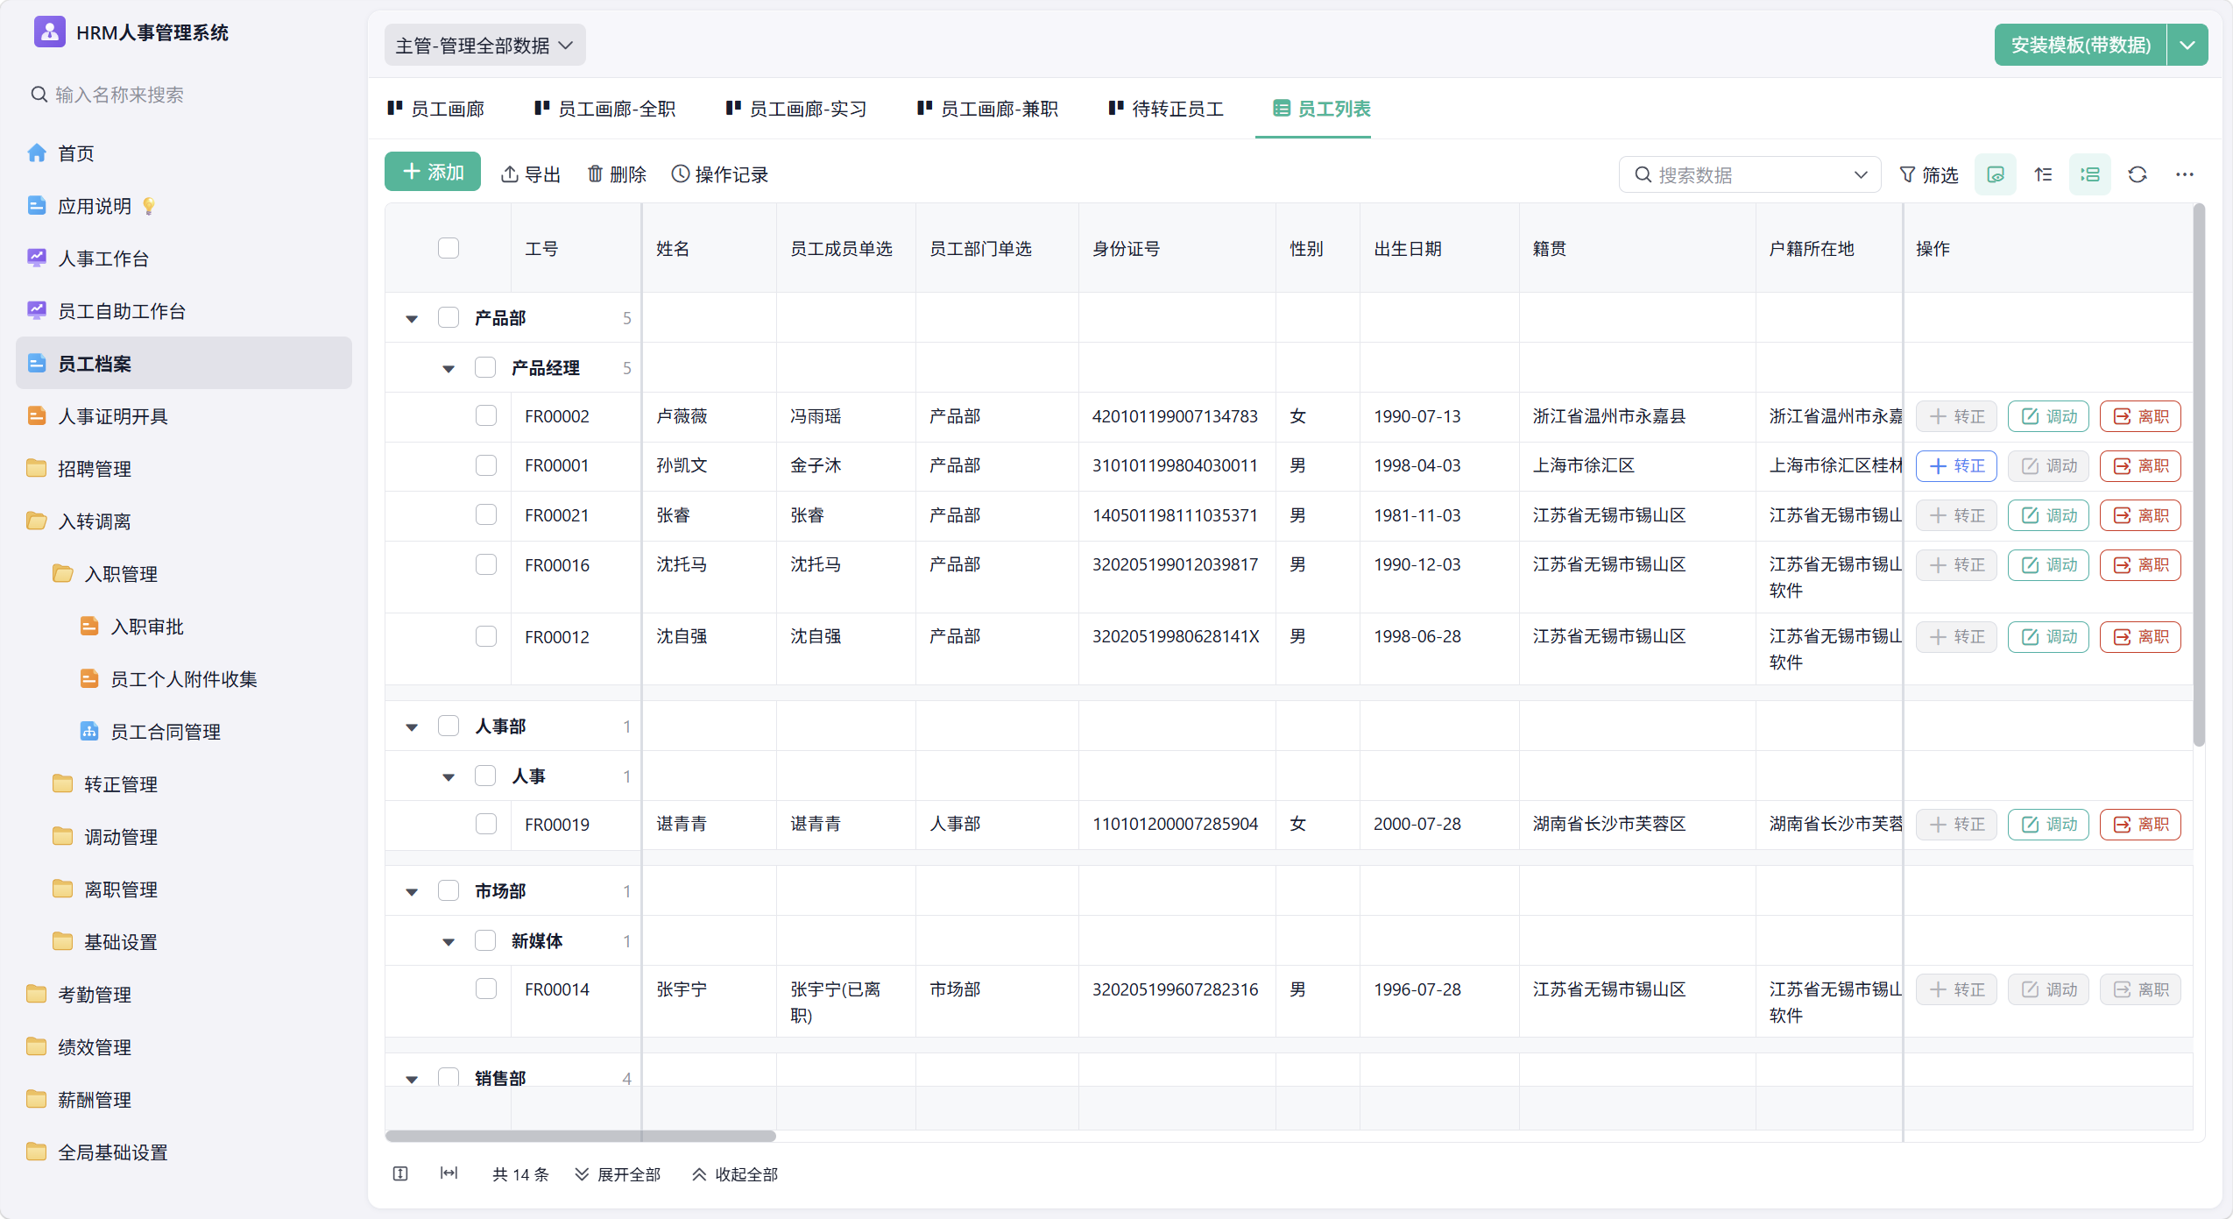Click the HRM system logo icon

click(49, 32)
